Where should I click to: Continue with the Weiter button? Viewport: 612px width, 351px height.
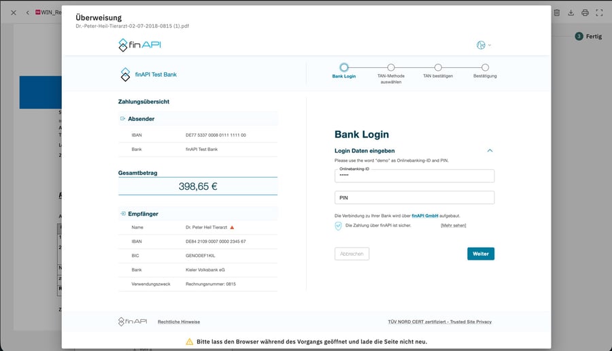[481, 254]
